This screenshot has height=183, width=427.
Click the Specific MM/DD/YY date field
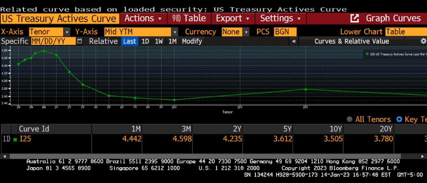[x=53, y=41]
